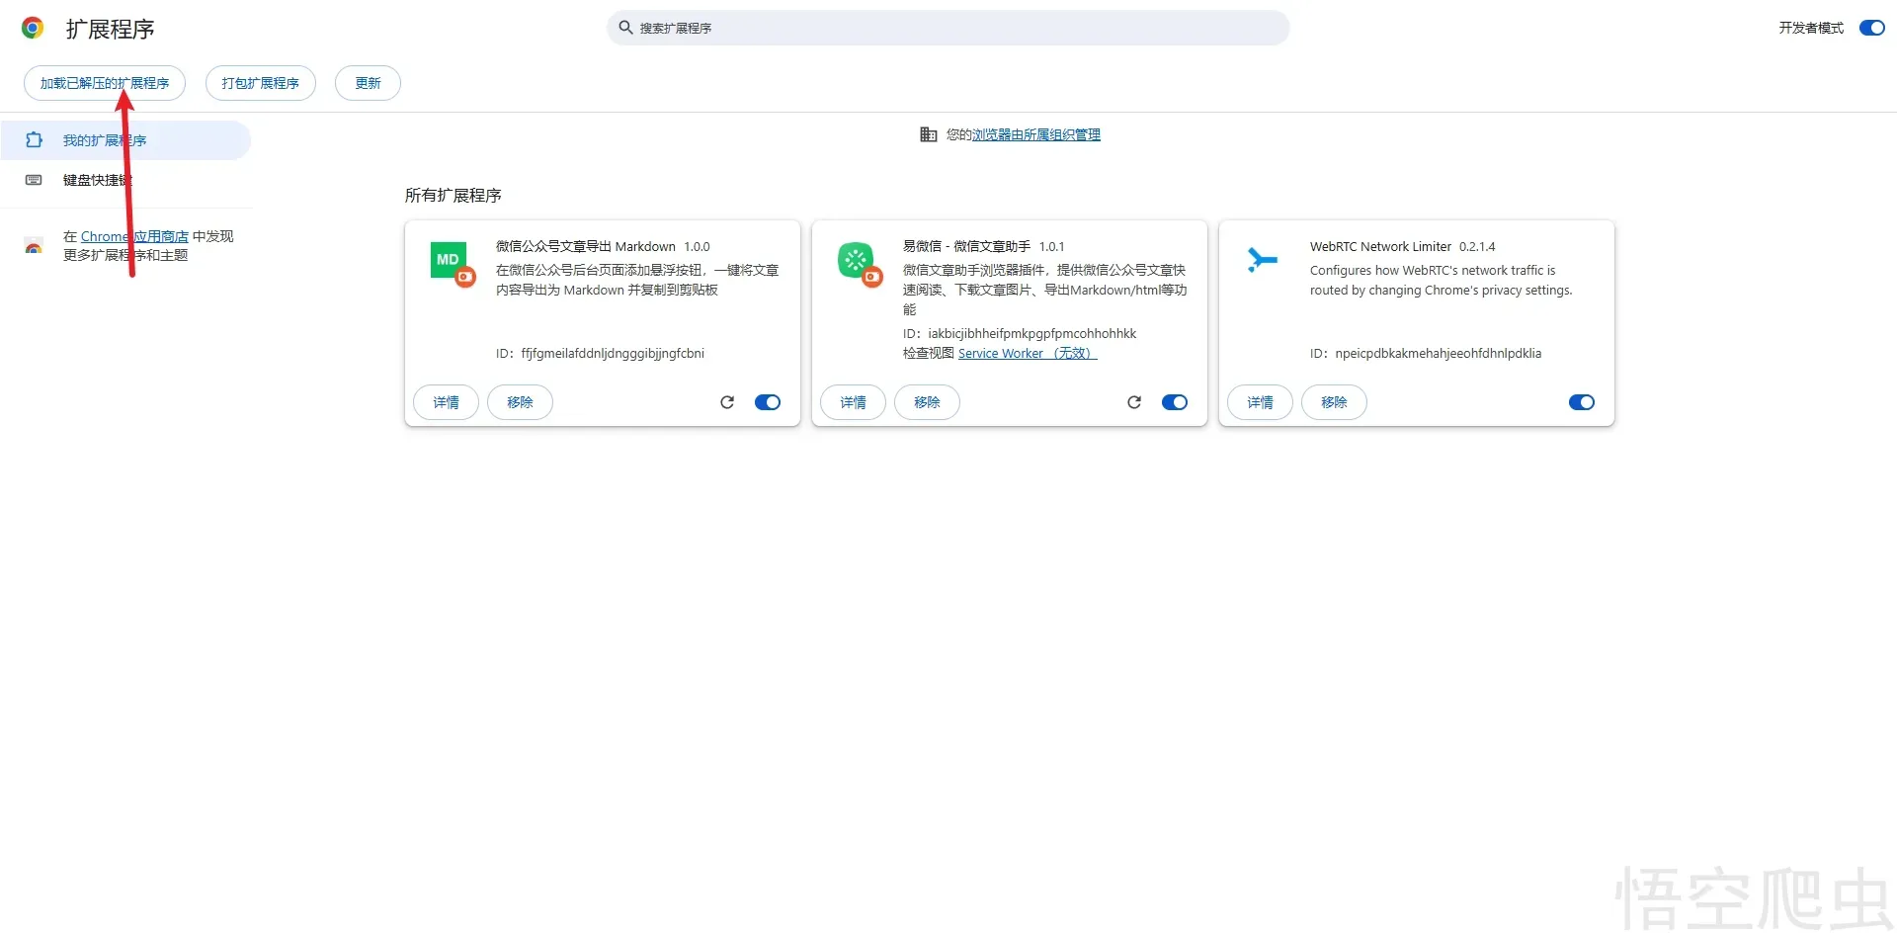Image resolution: width=1897 pixels, height=934 pixels.
Task: Toggle 开发者模式 developer mode switch
Action: tap(1871, 28)
